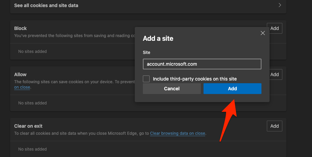Click the 'Add a site' dialog title
Viewport: 312px width, 157px height.
coord(158,38)
